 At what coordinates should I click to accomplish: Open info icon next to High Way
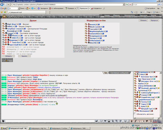(20, 24)
